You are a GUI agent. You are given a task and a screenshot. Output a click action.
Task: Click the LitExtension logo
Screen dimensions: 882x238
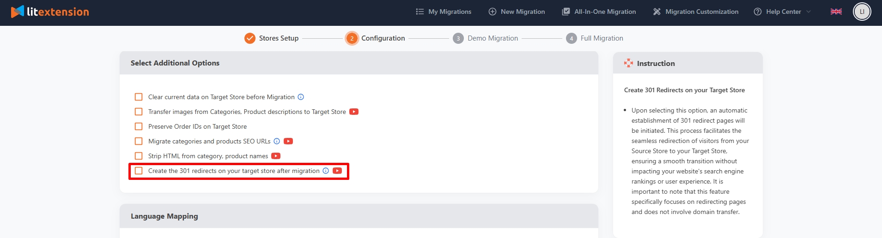point(50,12)
